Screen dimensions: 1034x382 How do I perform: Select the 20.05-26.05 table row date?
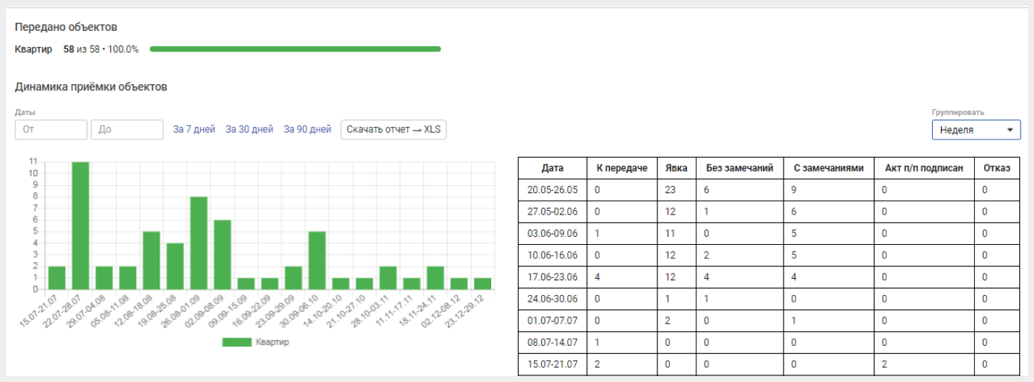[552, 190]
